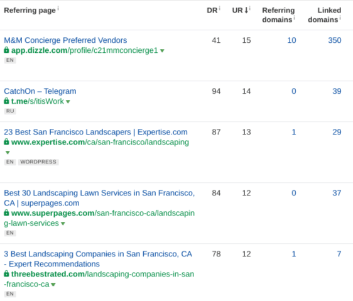Click the info icon beside Linked domains header
This screenshot has height=301, width=353.
(x=340, y=18)
